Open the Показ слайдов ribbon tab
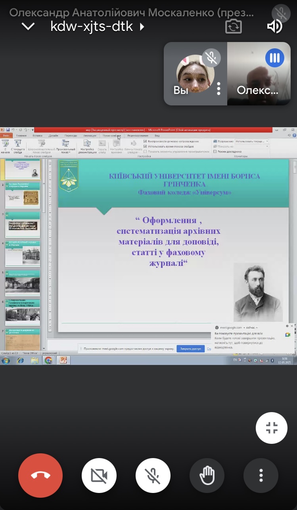The height and width of the screenshot is (510, 297). [111, 136]
